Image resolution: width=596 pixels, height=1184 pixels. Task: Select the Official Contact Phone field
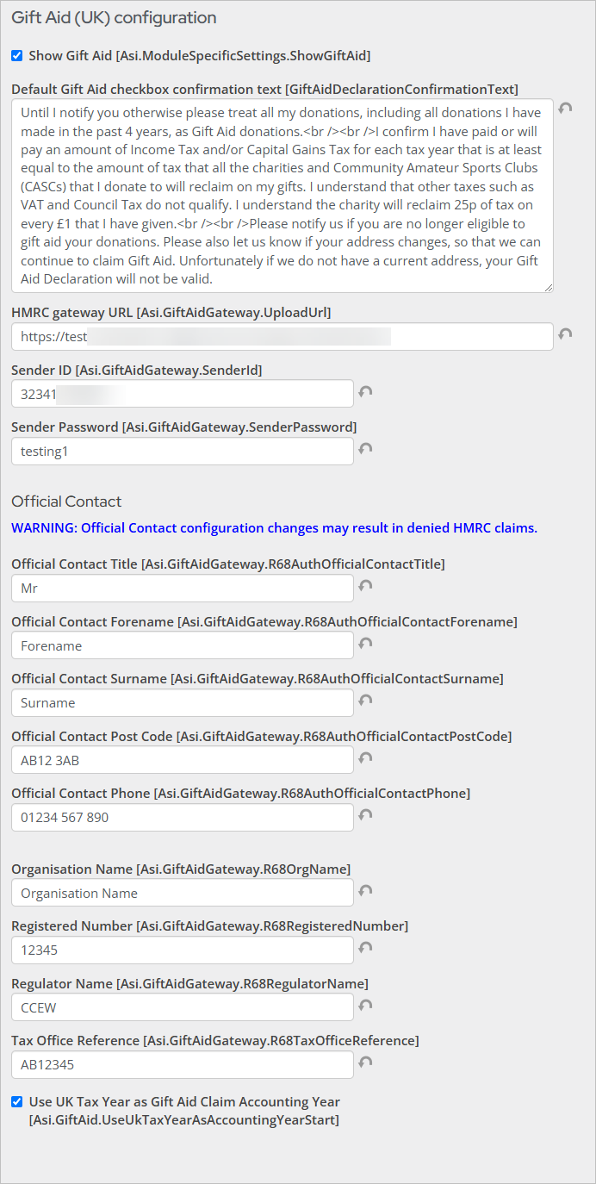point(183,818)
